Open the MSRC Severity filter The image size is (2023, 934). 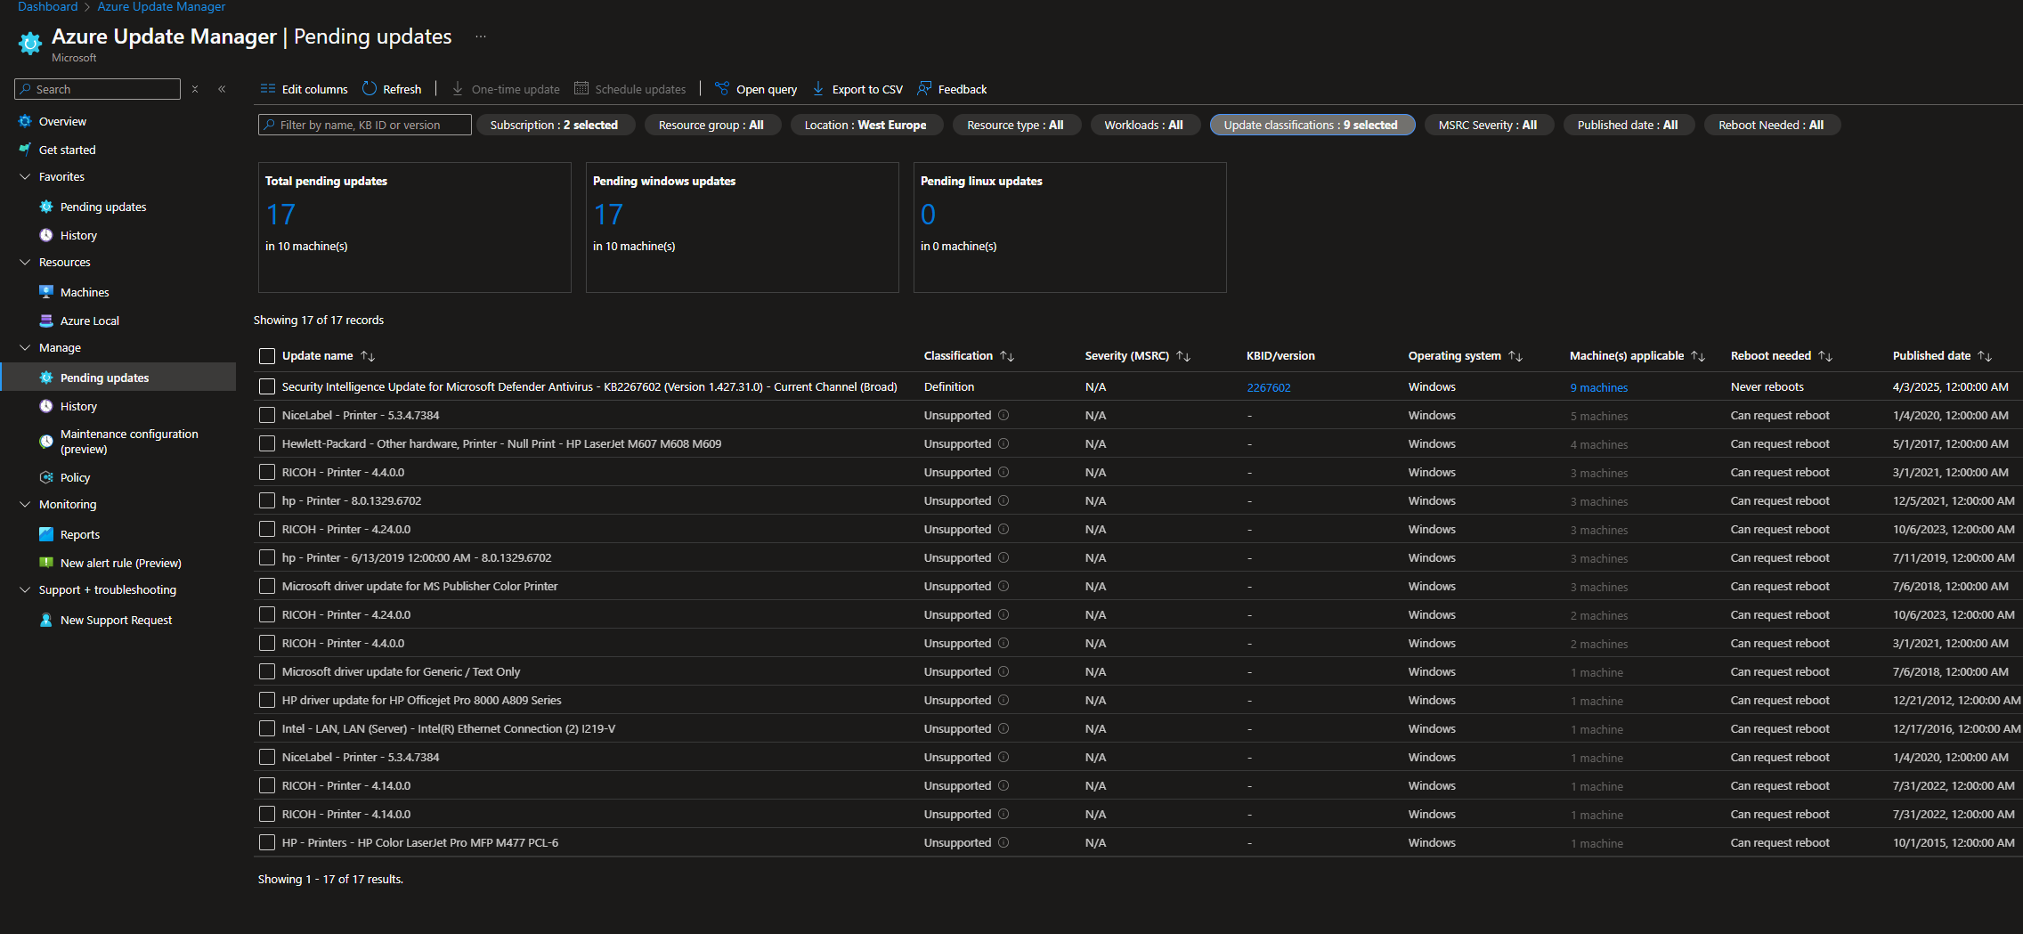(1489, 125)
